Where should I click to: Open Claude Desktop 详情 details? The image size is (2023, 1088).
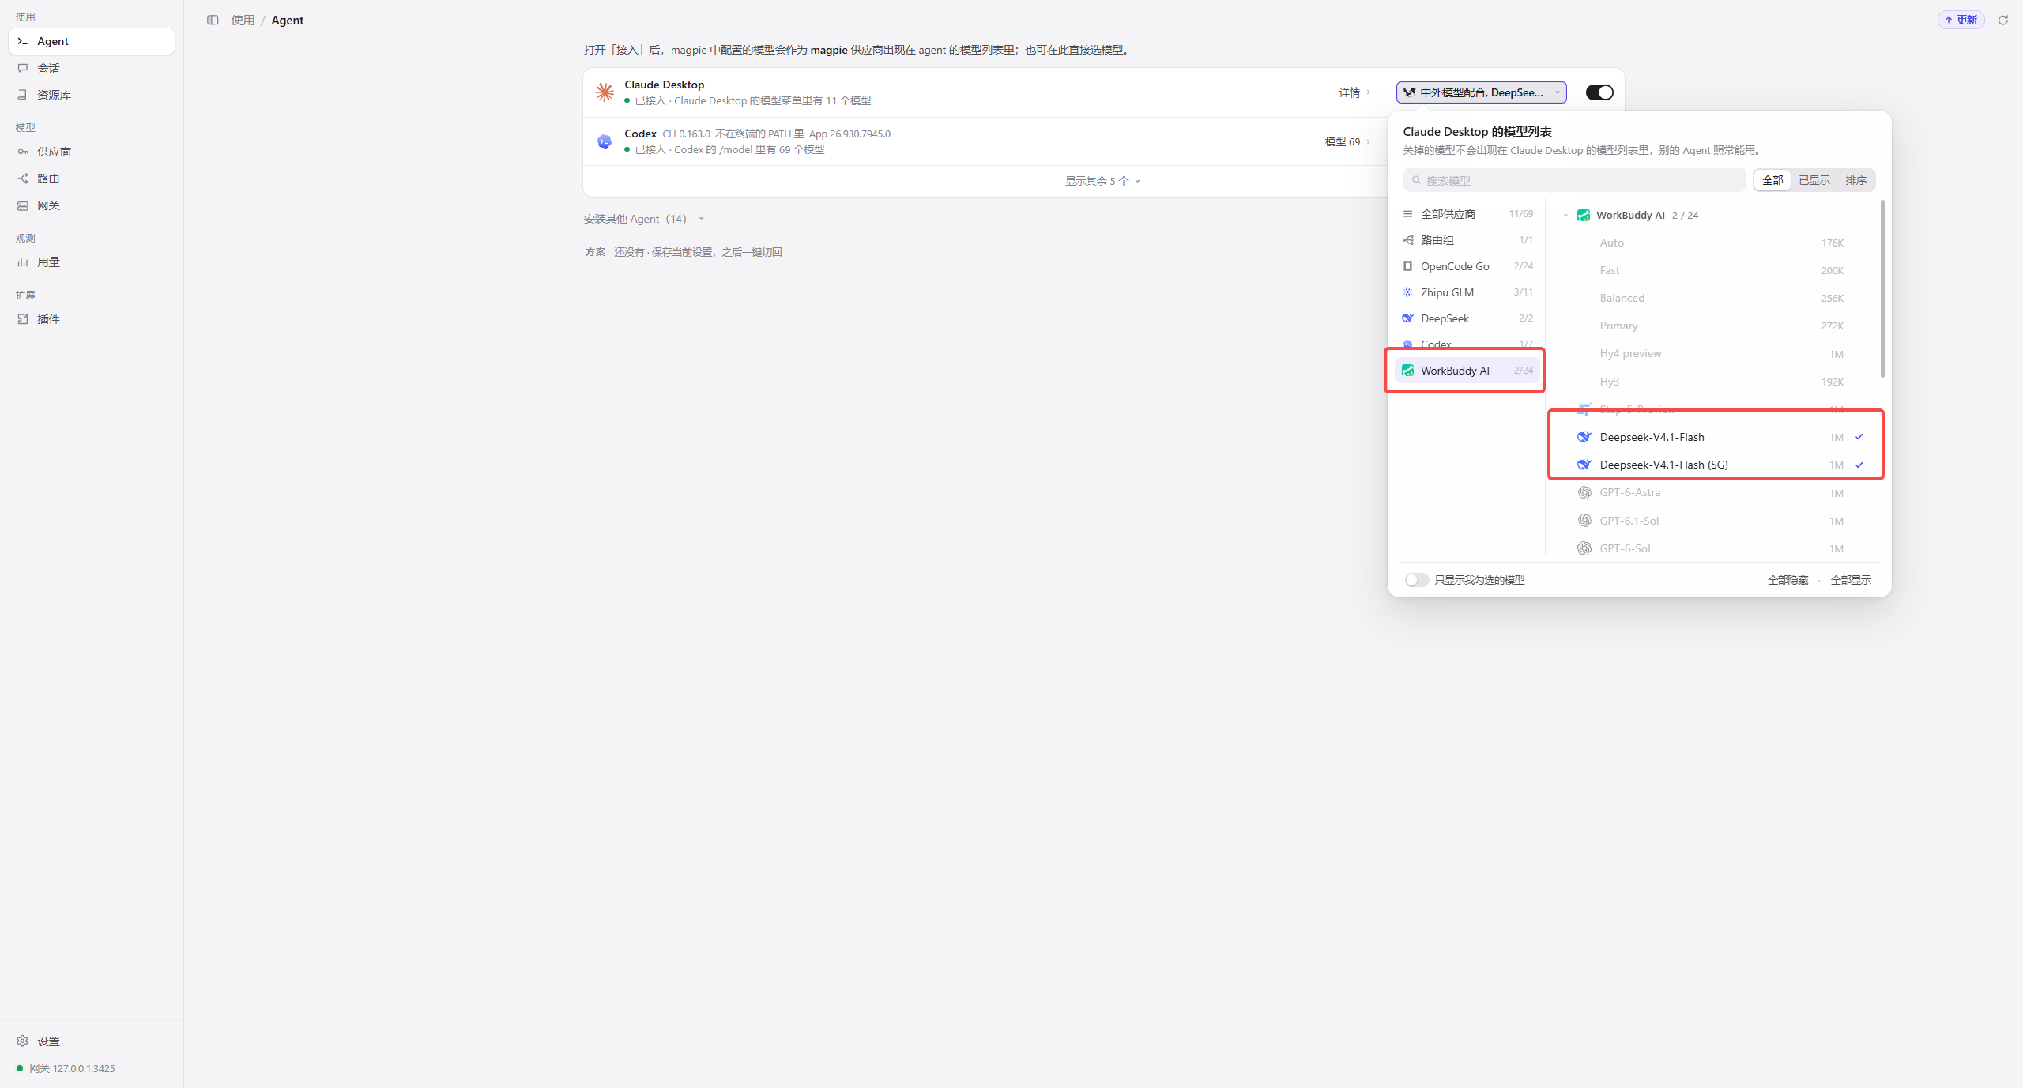(x=1354, y=92)
